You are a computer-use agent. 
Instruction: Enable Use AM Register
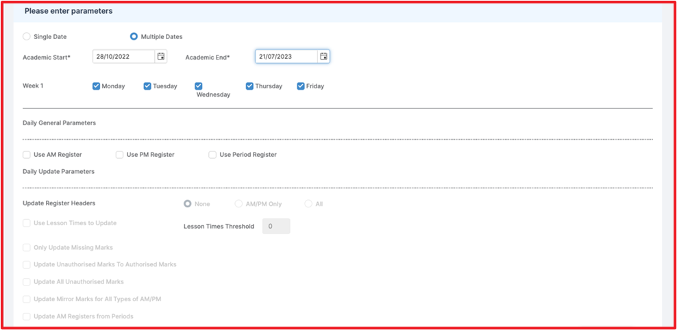coord(27,155)
